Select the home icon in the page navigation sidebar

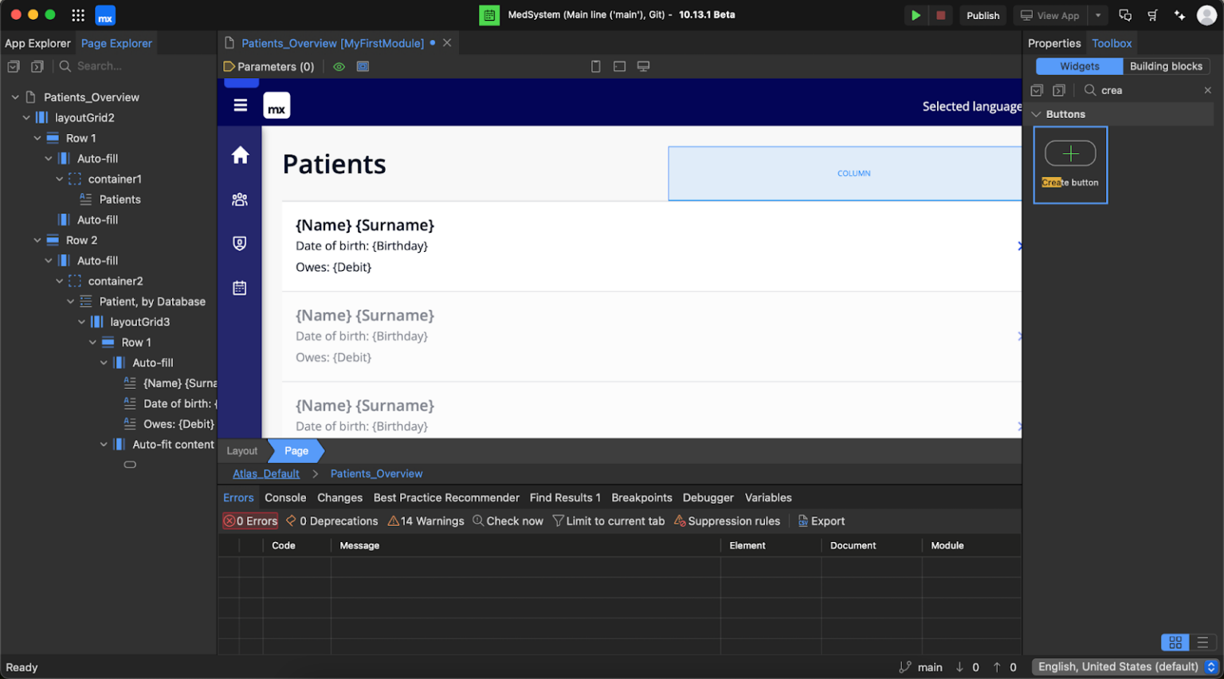pos(239,155)
